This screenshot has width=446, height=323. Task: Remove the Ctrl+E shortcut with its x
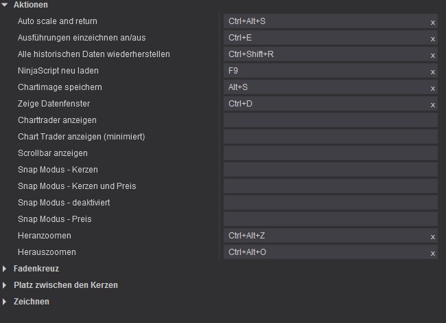pos(432,38)
